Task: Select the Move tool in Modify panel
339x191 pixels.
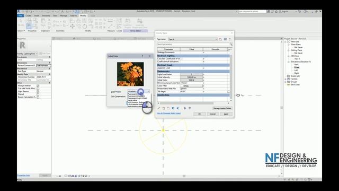Action: 72,26
